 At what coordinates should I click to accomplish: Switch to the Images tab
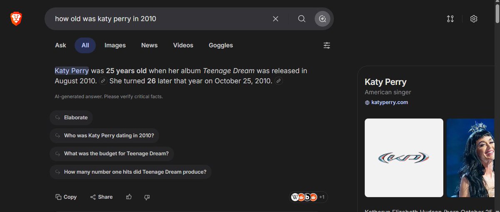click(115, 45)
